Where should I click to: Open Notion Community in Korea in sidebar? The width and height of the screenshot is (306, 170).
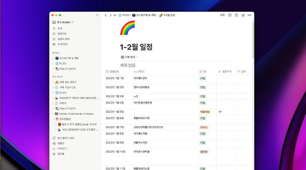coord(76,114)
